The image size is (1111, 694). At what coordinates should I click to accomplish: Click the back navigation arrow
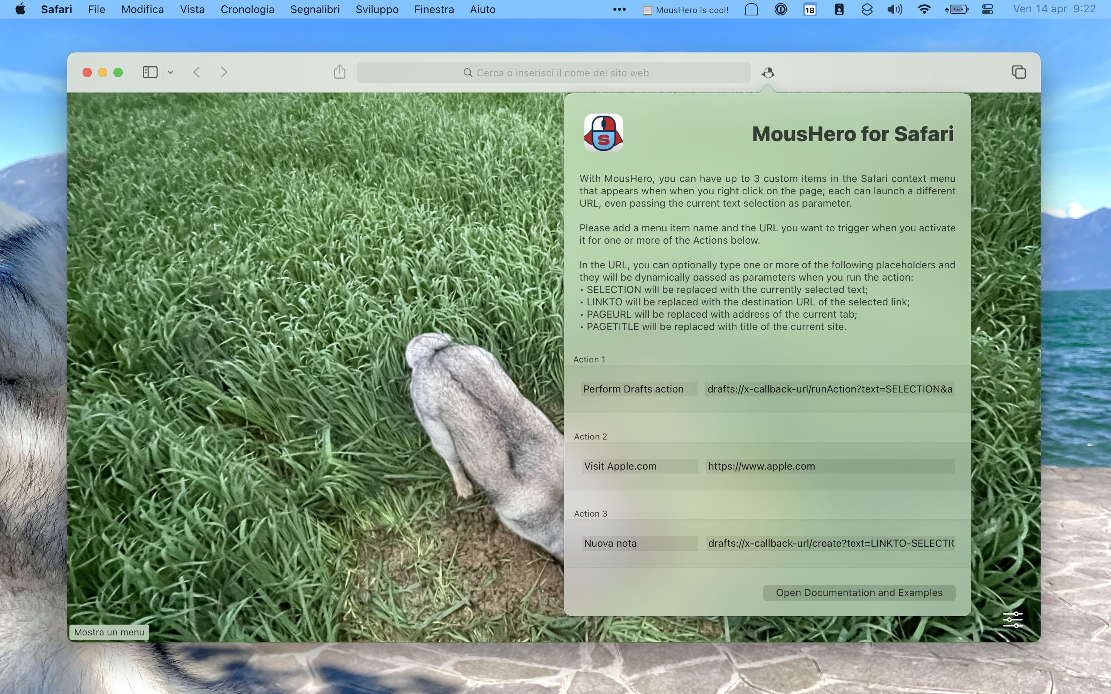(197, 72)
